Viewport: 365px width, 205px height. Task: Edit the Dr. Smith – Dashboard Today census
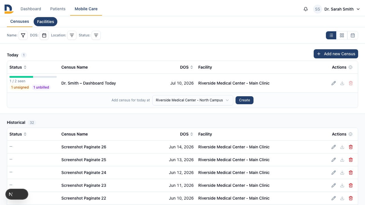point(334,83)
